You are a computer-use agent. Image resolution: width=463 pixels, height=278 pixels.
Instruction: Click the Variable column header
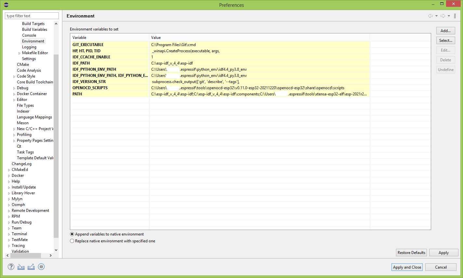click(110, 38)
